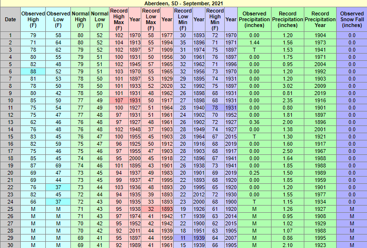Click the date cell 30
367x248 pixels.
(10, 245)
